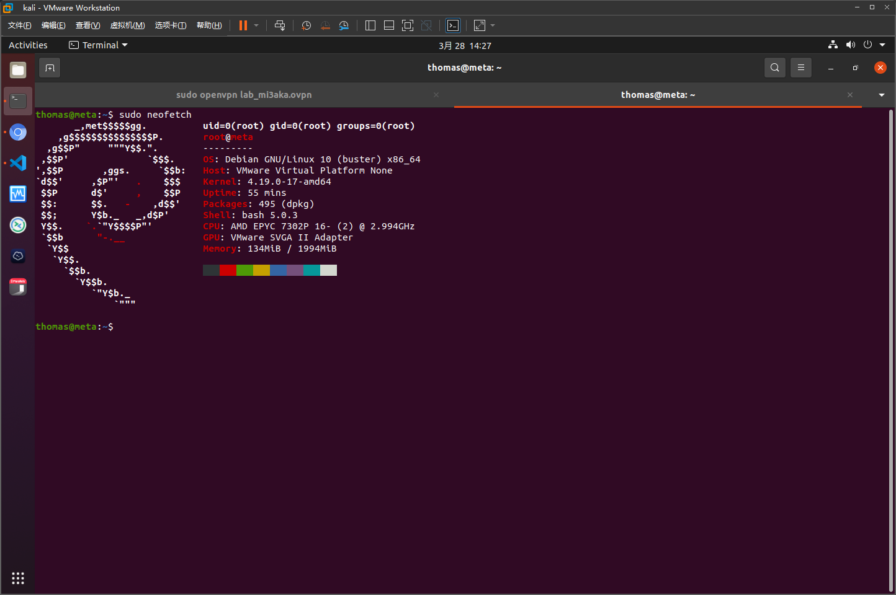896x595 pixels.
Task: Click the power icon in top bar
Action: (x=867, y=45)
